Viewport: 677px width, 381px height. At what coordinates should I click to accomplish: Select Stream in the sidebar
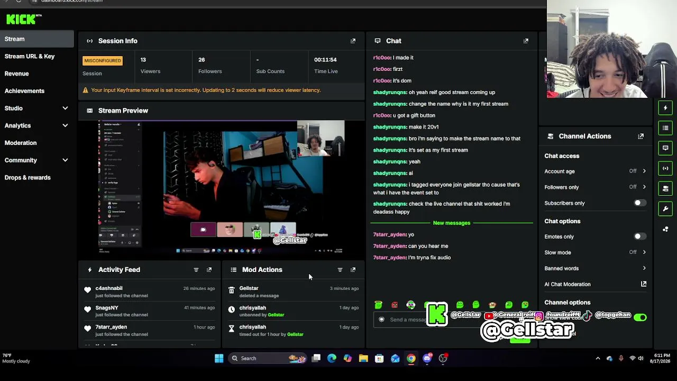pos(37,39)
